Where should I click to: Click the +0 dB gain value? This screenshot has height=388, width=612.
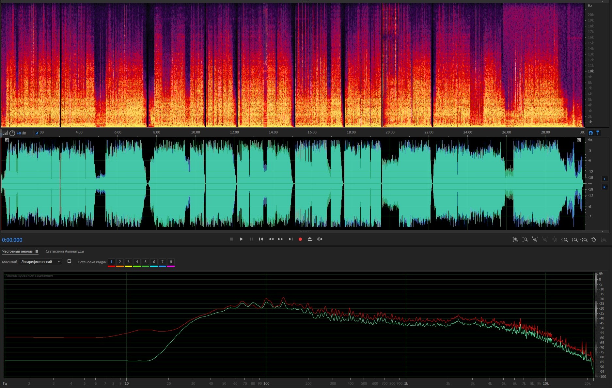pos(22,133)
